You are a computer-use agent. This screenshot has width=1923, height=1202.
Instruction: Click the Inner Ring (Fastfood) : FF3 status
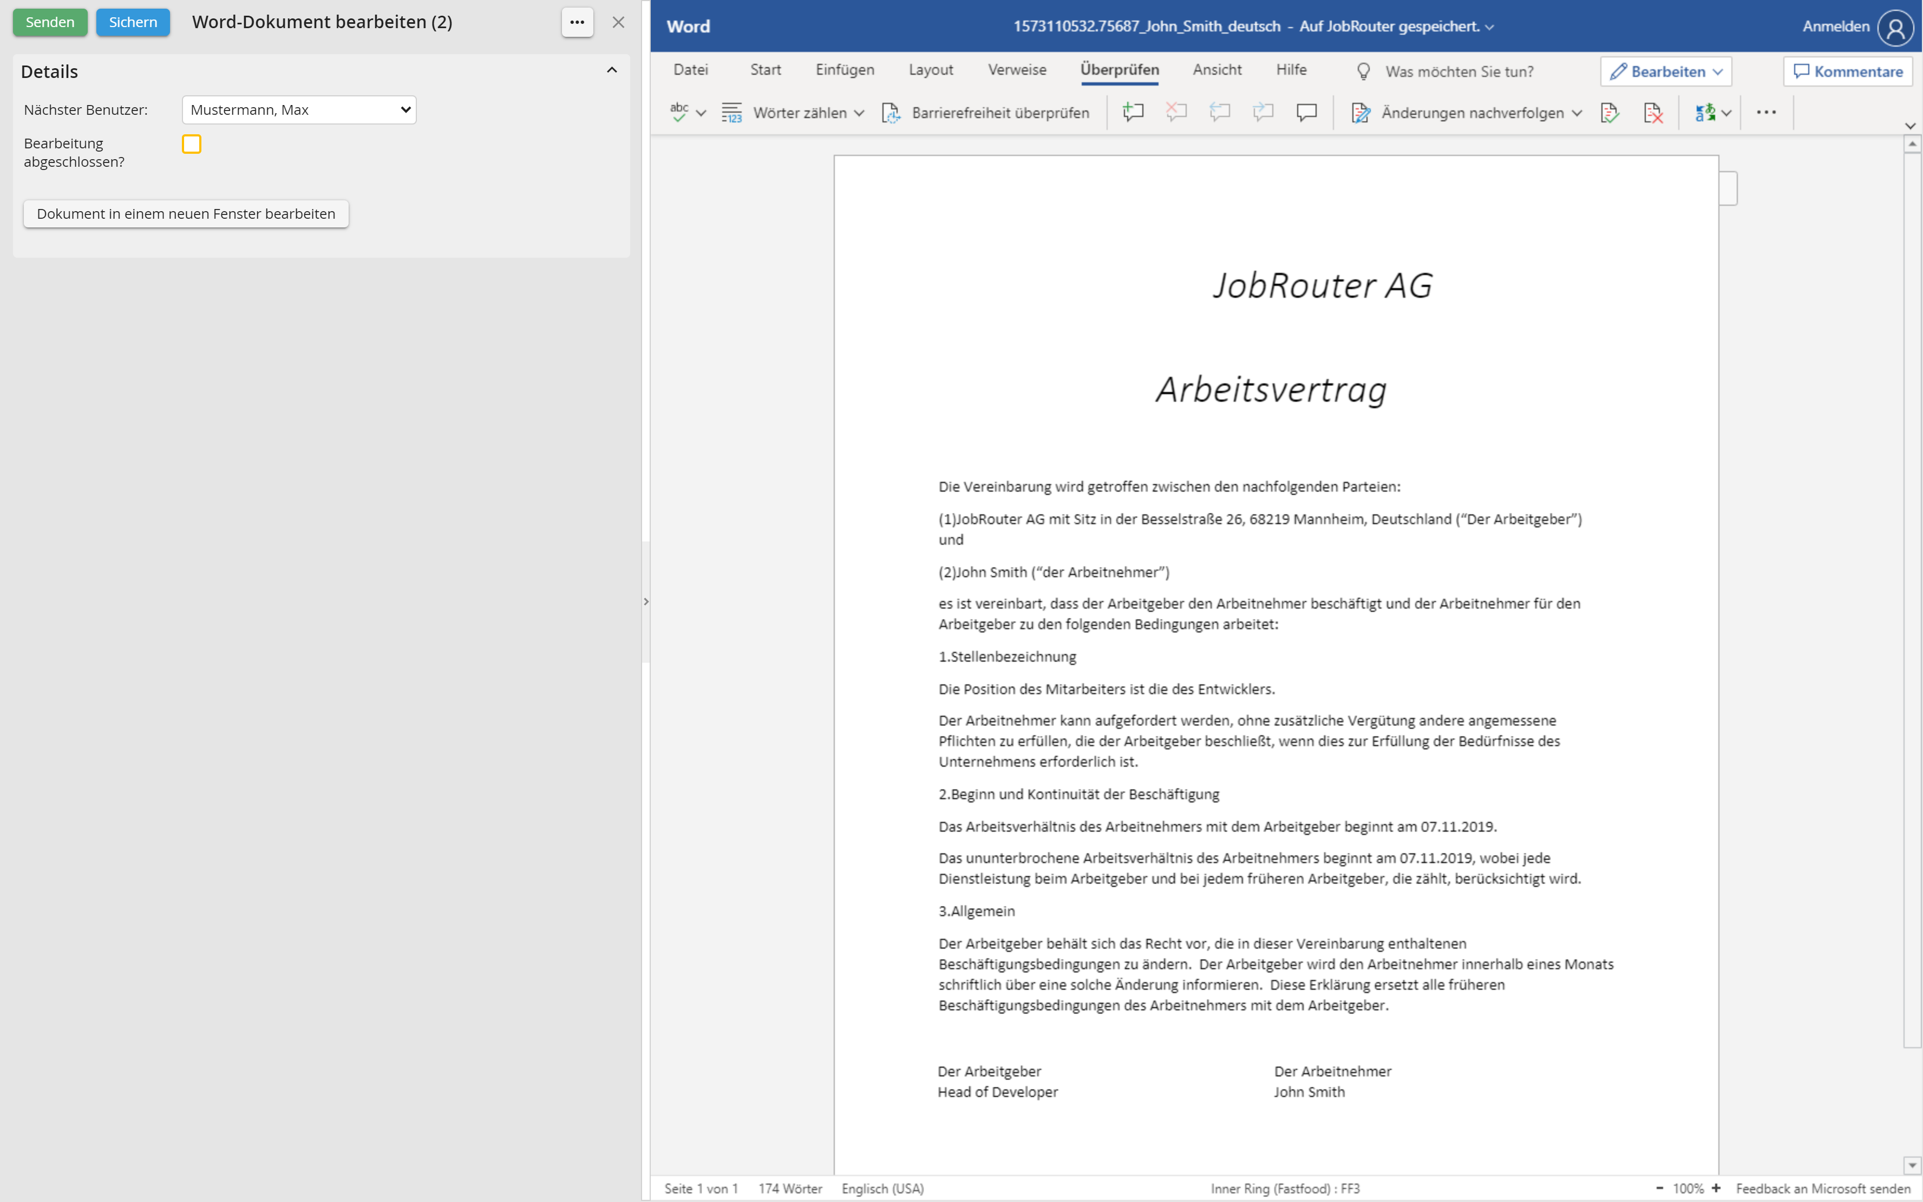1285,1188
